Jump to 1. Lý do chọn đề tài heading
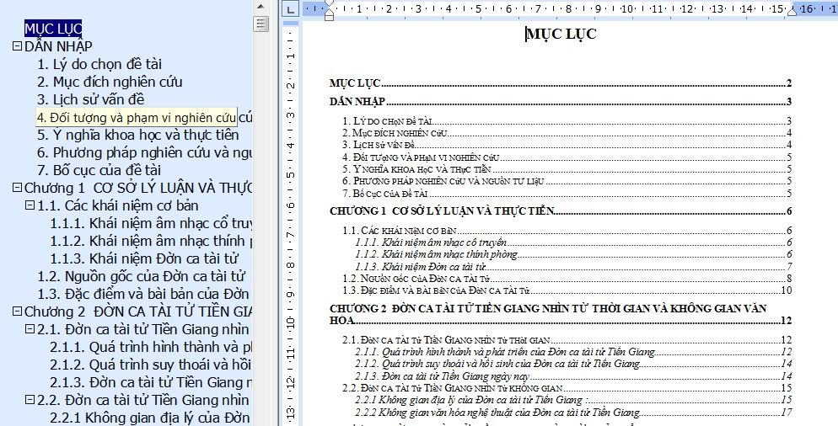The image size is (838, 426). 99,64
